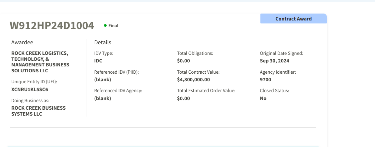The width and height of the screenshot is (375, 147).
Task: Click the Sep 30, 2024 signed date
Action: pos(274,61)
